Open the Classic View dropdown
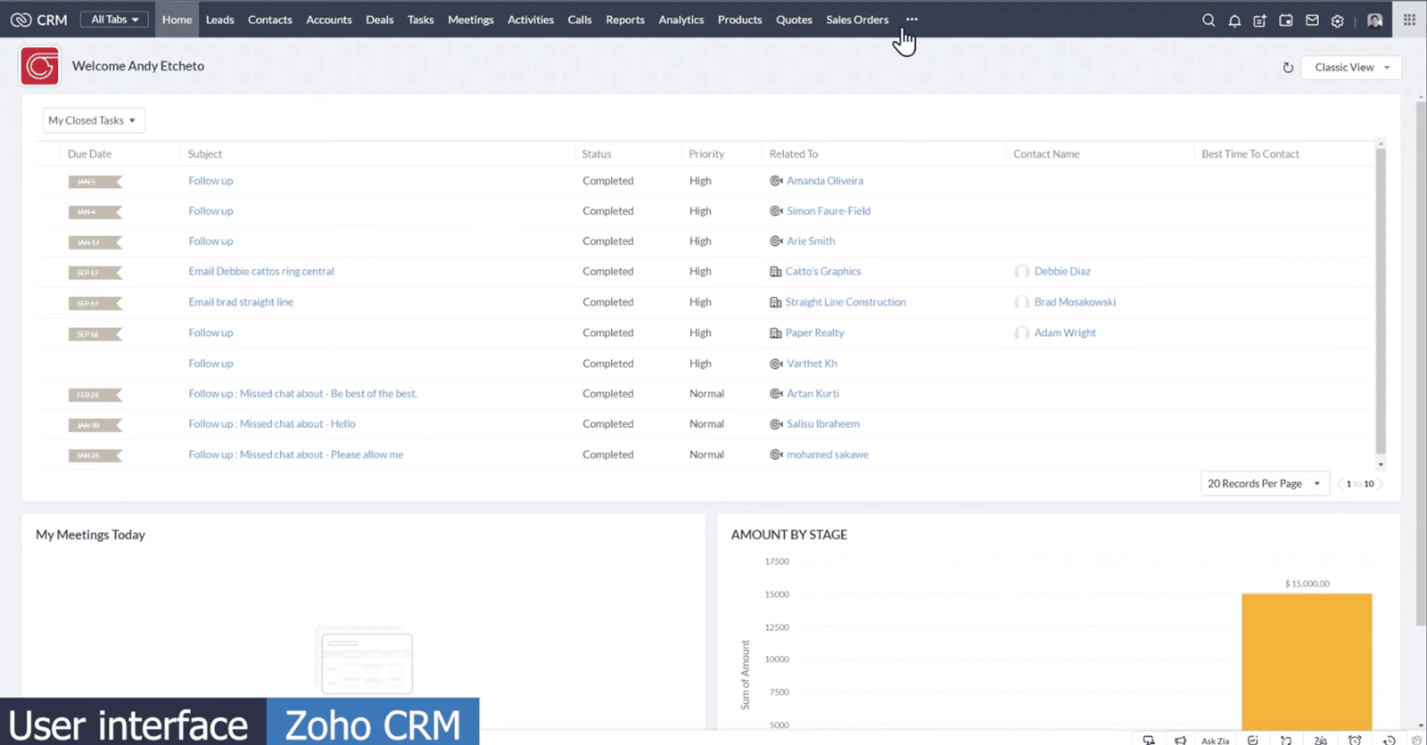 pos(1350,68)
